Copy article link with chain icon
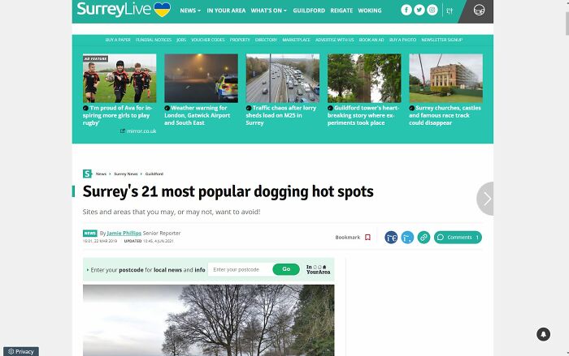Viewport: 569px width, 356px height. click(x=423, y=238)
